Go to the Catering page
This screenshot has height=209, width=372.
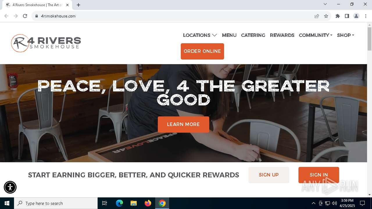coord(253,35)
